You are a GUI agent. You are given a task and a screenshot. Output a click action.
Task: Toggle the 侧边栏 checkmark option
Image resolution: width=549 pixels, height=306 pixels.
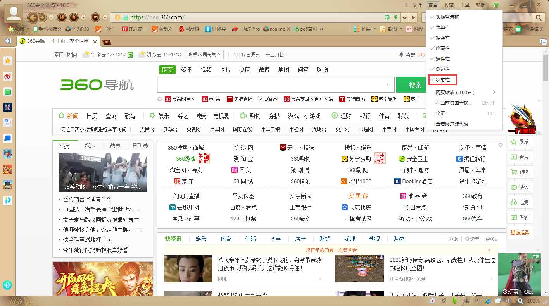(x=443, y=69)
